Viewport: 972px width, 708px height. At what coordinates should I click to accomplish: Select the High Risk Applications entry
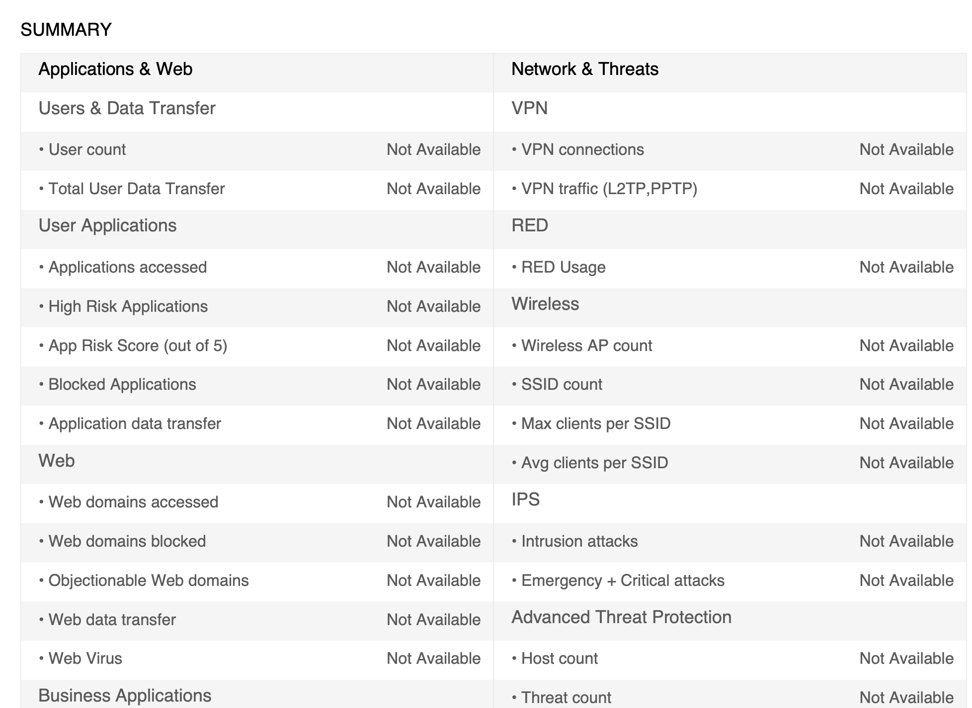pos(128,306)
